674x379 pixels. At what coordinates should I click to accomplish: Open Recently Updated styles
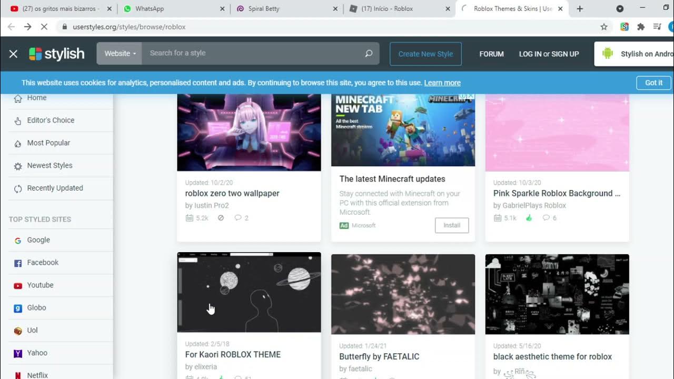click(x=56, y=188)
